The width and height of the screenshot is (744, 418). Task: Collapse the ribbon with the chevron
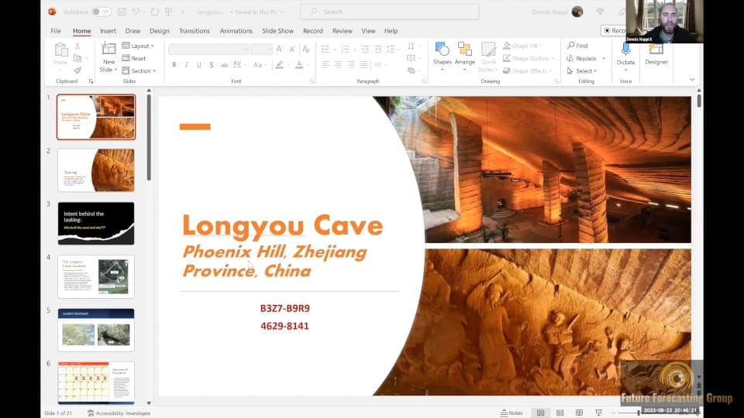(x=692, y=80)
